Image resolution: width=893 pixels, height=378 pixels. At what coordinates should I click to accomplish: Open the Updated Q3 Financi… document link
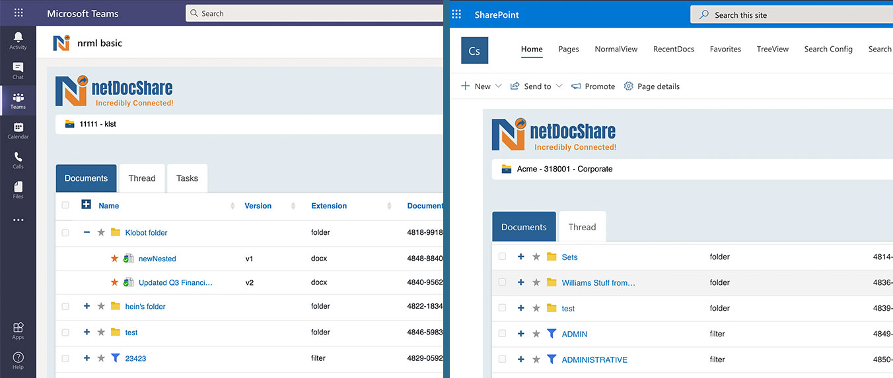click(176, 282)
